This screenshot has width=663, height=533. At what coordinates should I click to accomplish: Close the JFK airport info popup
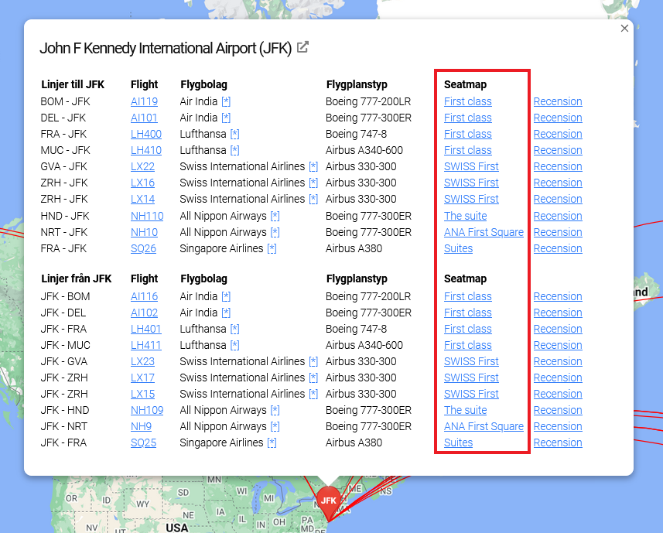click(x=624, y=29)
